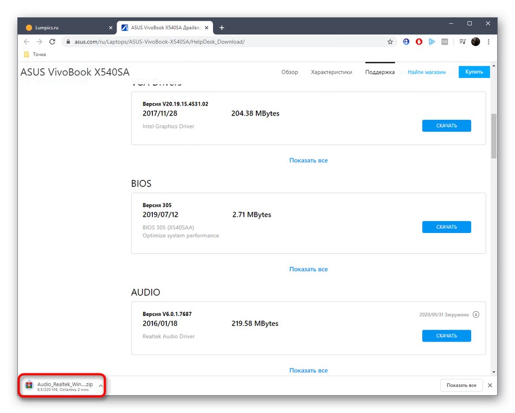Click the browser forward arrow

click(x=40, y=42)
